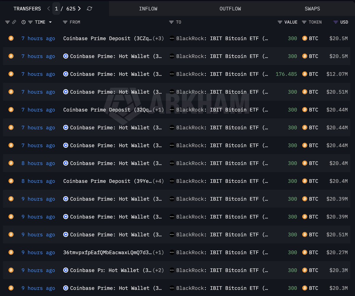
Task: Open the BlackRock: IBIT Bitcoin ETF link in the 32Qq row
Action: point(222,110)
